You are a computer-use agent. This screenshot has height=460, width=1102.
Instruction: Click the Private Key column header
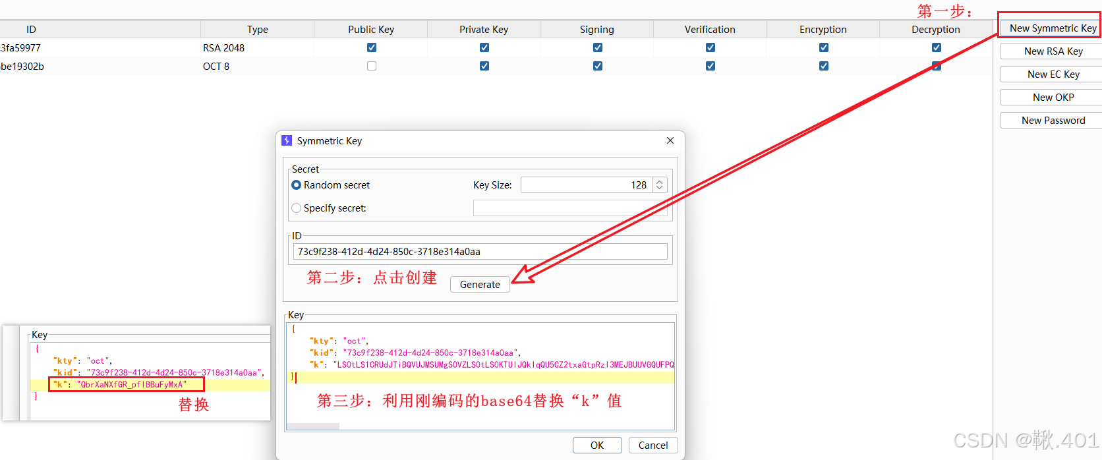[484, 30]
